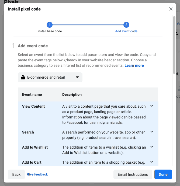Viewport: 180px width, 186px height.
Task: Expand the Add to Cart chevron
Action: pyautogui.click(x=152, y=162)
